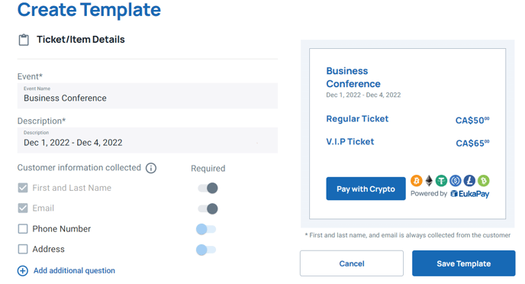
Task: Click the Litecoin L icon
Action: tap(469, 181)
